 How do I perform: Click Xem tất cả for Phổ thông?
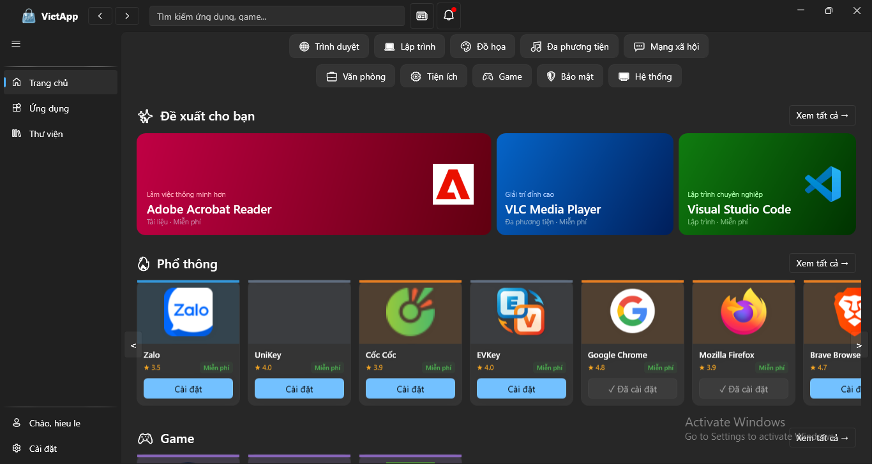pos(822,263)
